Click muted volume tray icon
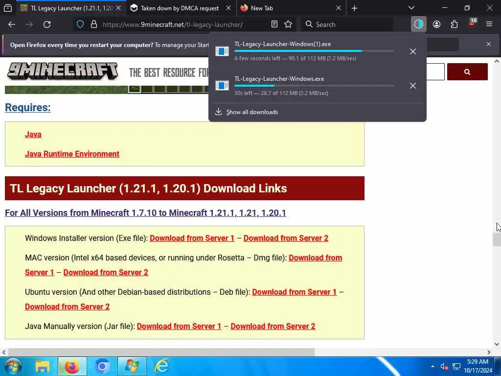 point(444,367)
